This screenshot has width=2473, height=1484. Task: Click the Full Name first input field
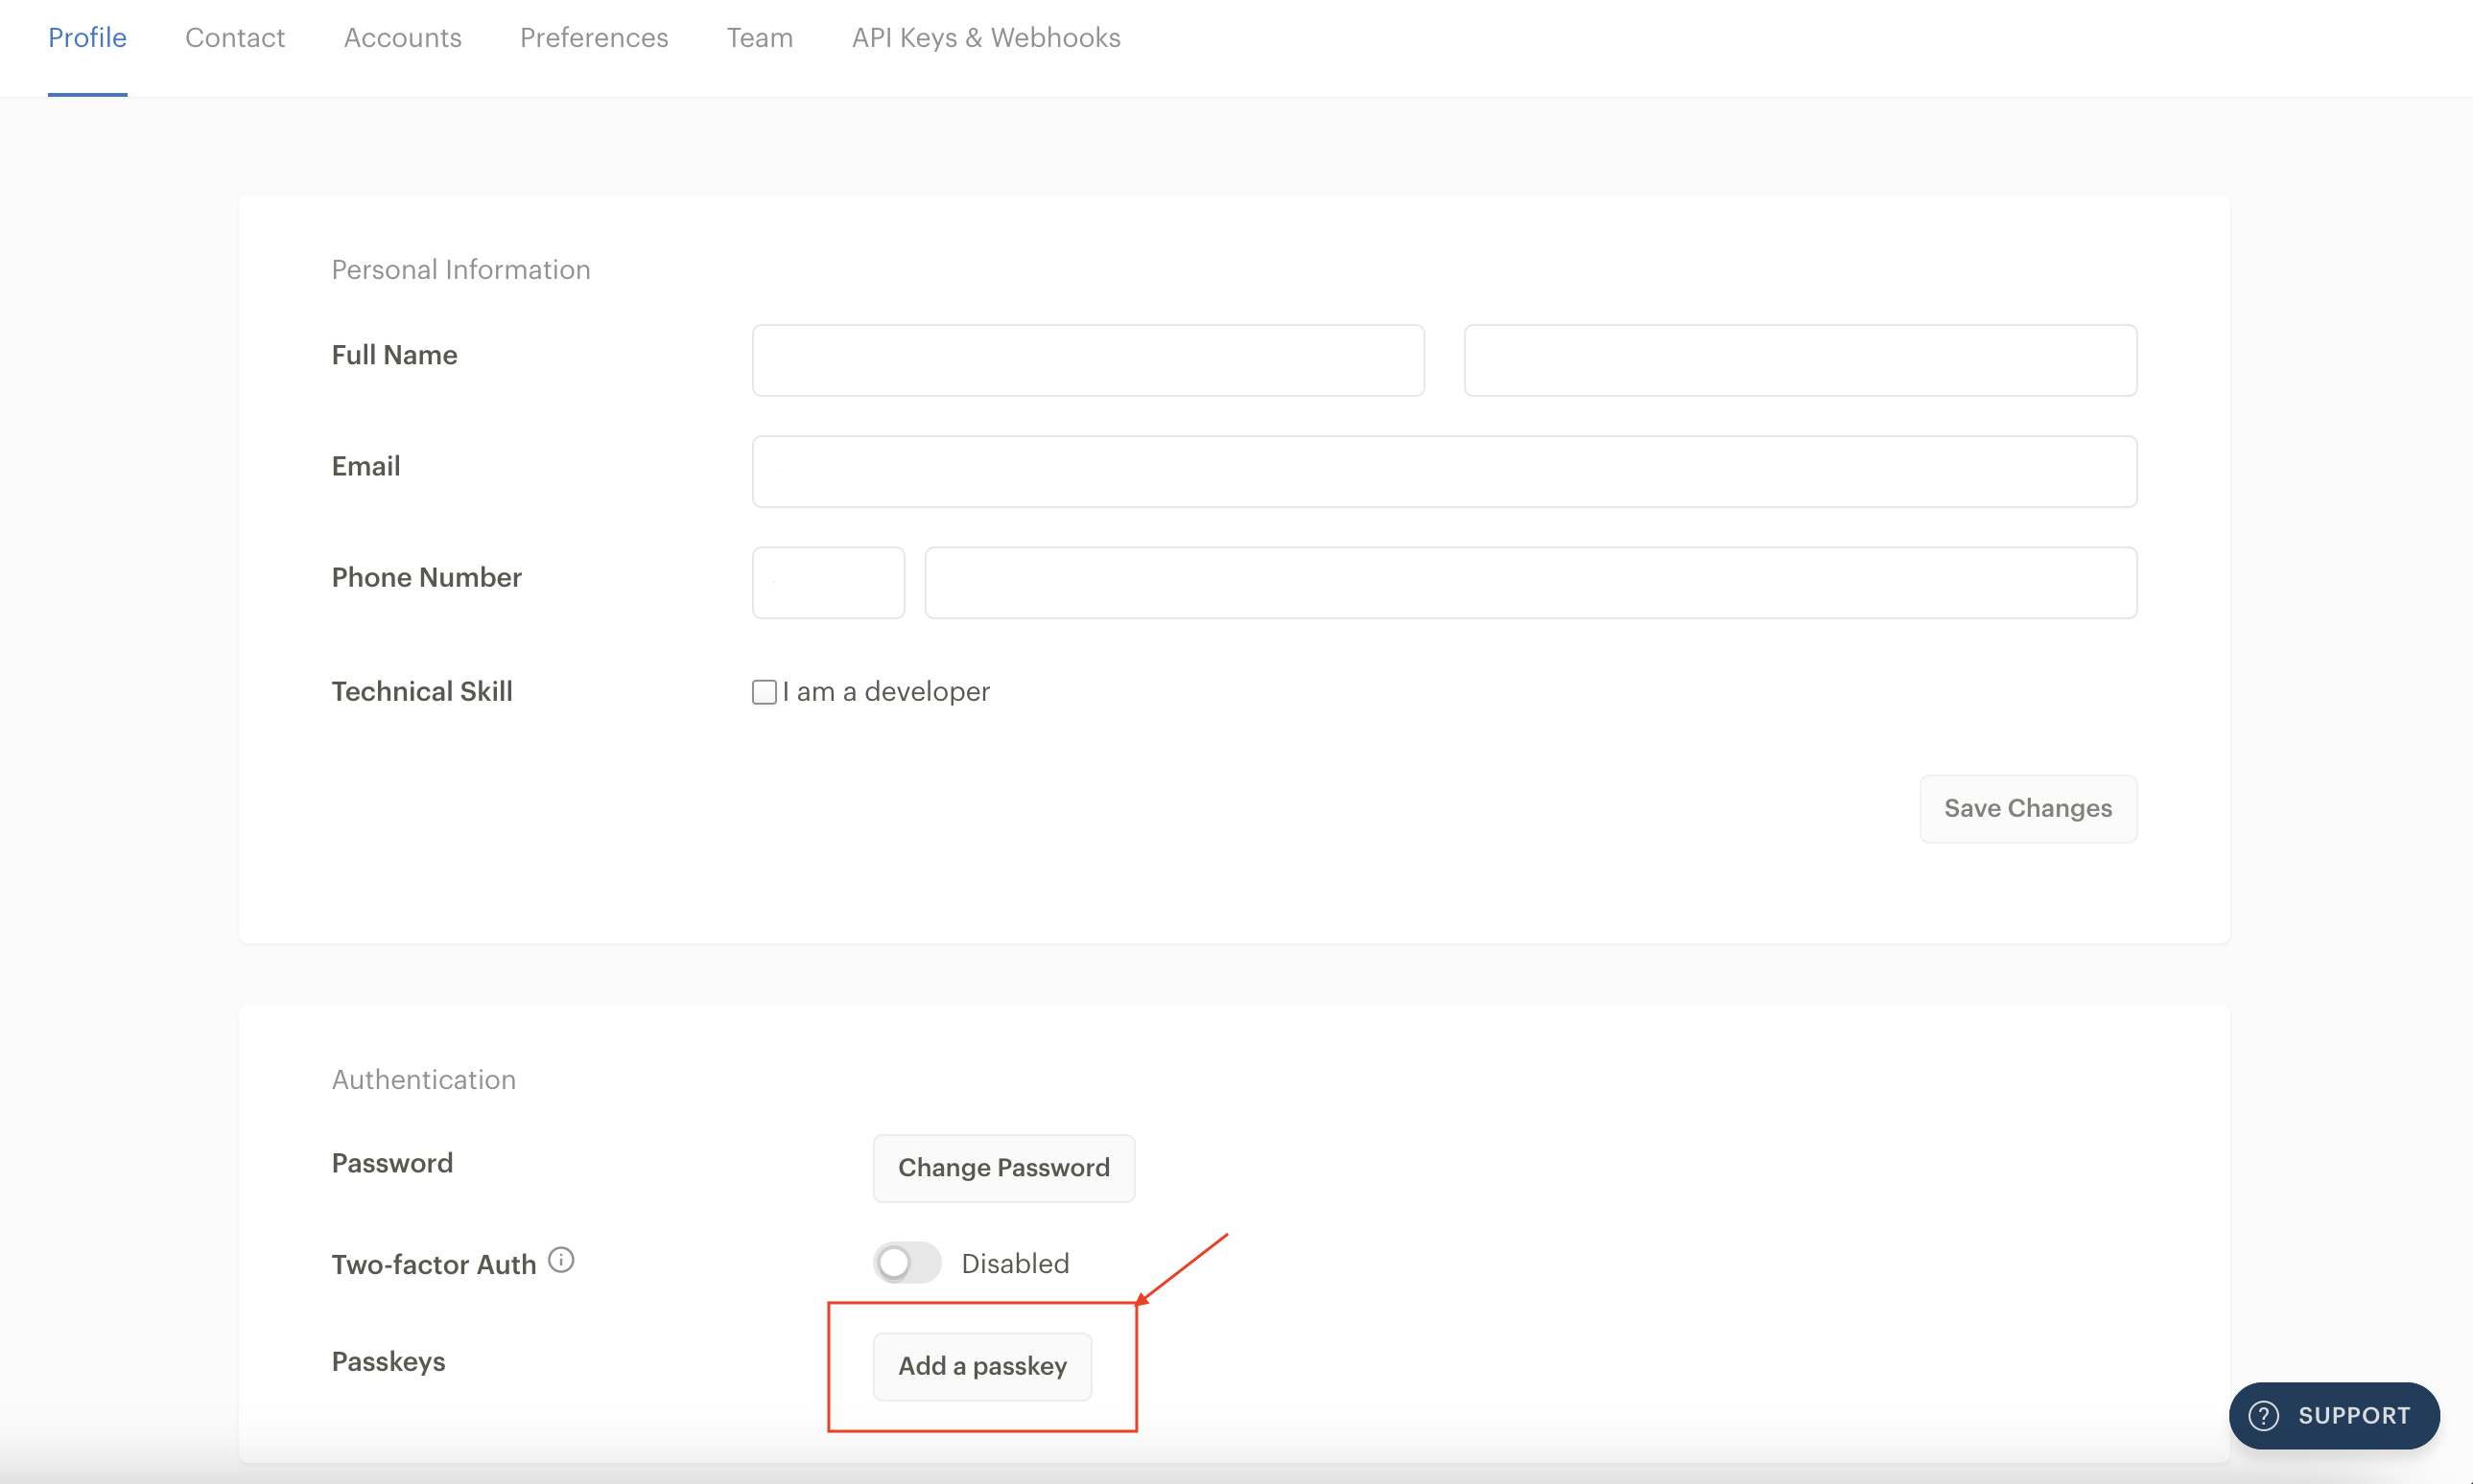[x=1088, y=359]
